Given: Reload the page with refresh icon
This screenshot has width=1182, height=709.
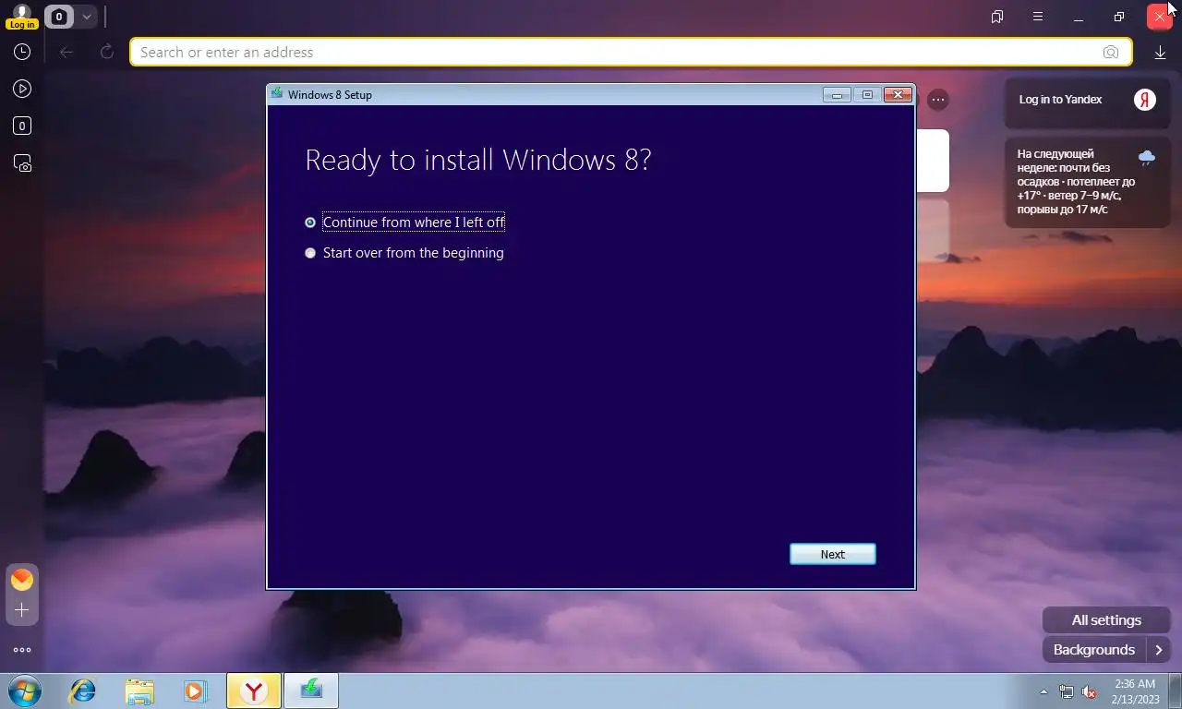Looking at the screenshot, I should pos(107,53).
